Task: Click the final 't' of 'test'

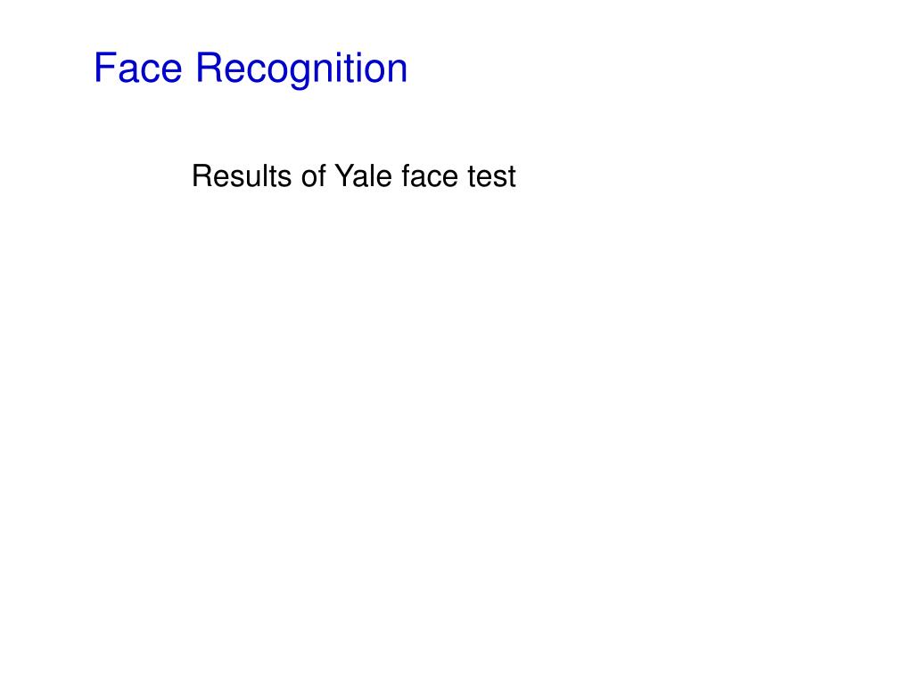Action: [x=511, y=177]
